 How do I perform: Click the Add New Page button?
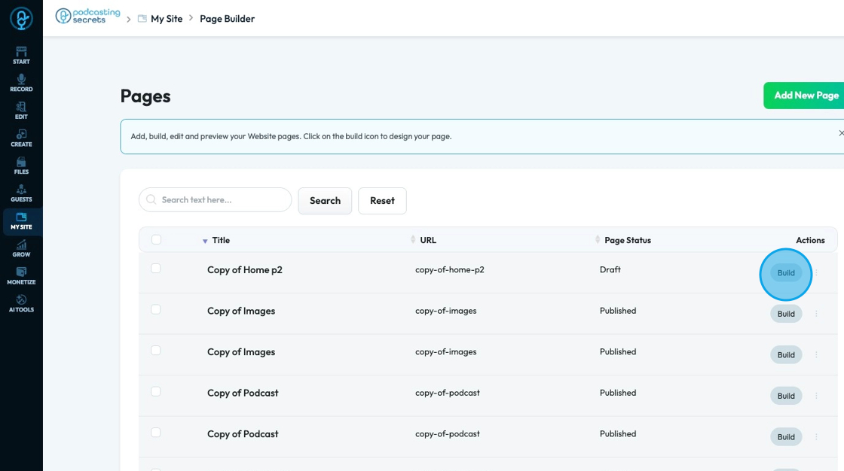(x=806, y=96)
